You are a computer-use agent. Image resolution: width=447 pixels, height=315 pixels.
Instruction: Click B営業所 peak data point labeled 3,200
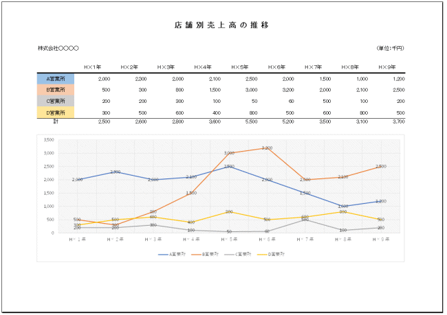pyautogui.click(x=267, y=148)
